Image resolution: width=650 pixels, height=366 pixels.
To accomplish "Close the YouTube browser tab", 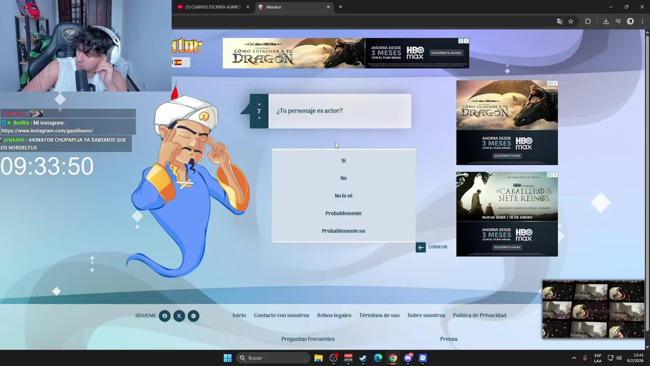I will pyautogui.click(x=248, y=7).
